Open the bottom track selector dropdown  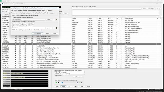(6, 86)
